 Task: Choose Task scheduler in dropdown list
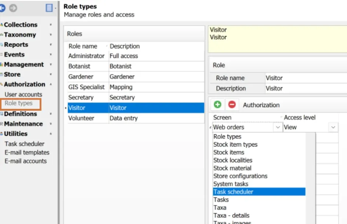[259, 192]
